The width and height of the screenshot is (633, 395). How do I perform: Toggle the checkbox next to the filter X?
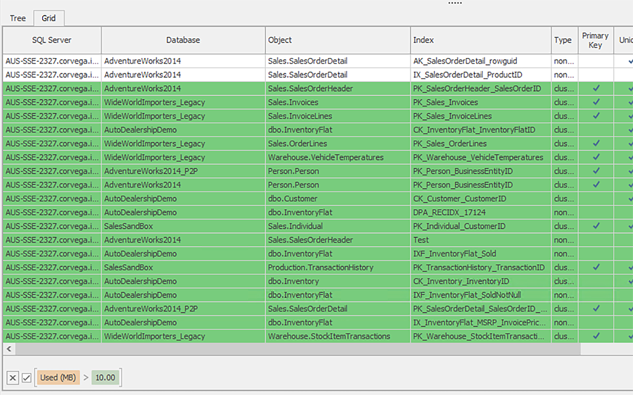click(26, 377)
